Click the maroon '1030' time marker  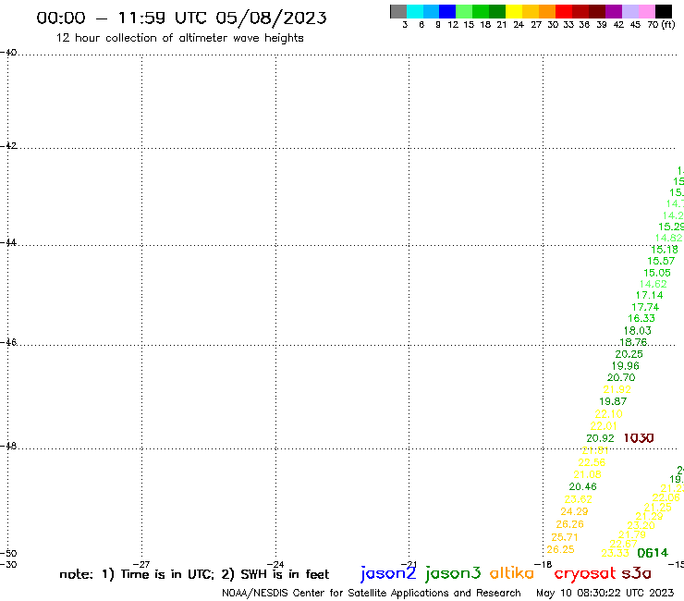[x=639, y=437]
